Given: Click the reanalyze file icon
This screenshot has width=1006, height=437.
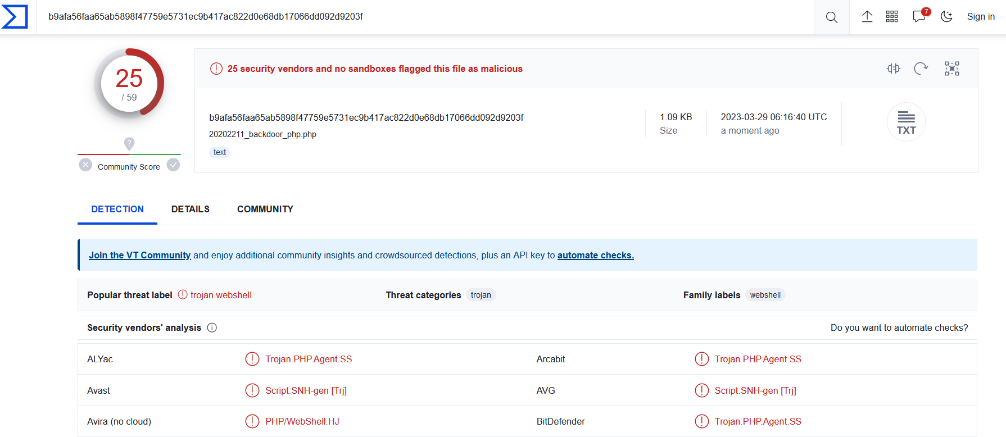Looking at the screenshot, I should [x=921, y=69].
